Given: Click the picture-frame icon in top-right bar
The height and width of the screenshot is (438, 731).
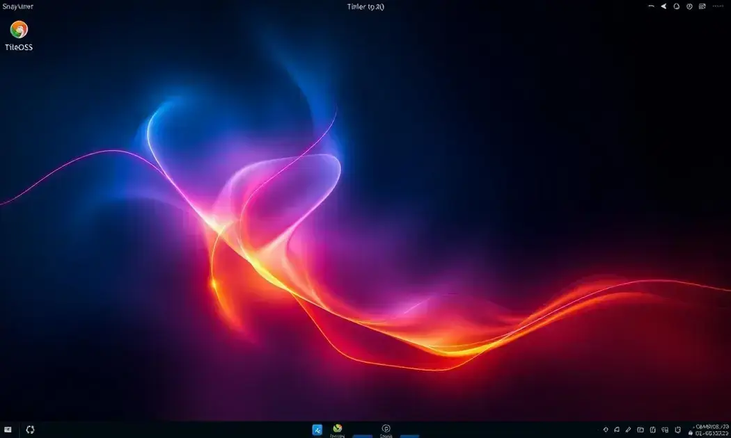Looking at the screenshot, I should pos(702,6).
